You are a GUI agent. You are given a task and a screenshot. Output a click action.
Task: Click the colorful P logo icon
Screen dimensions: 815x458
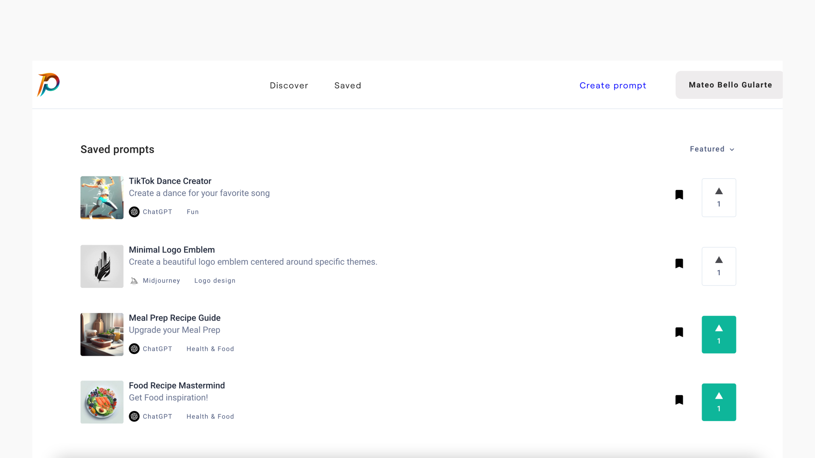[x=48, y=85]
